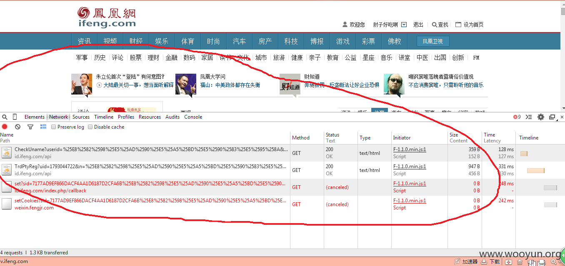Open the 游戏 navigation item

click(342, 41)
